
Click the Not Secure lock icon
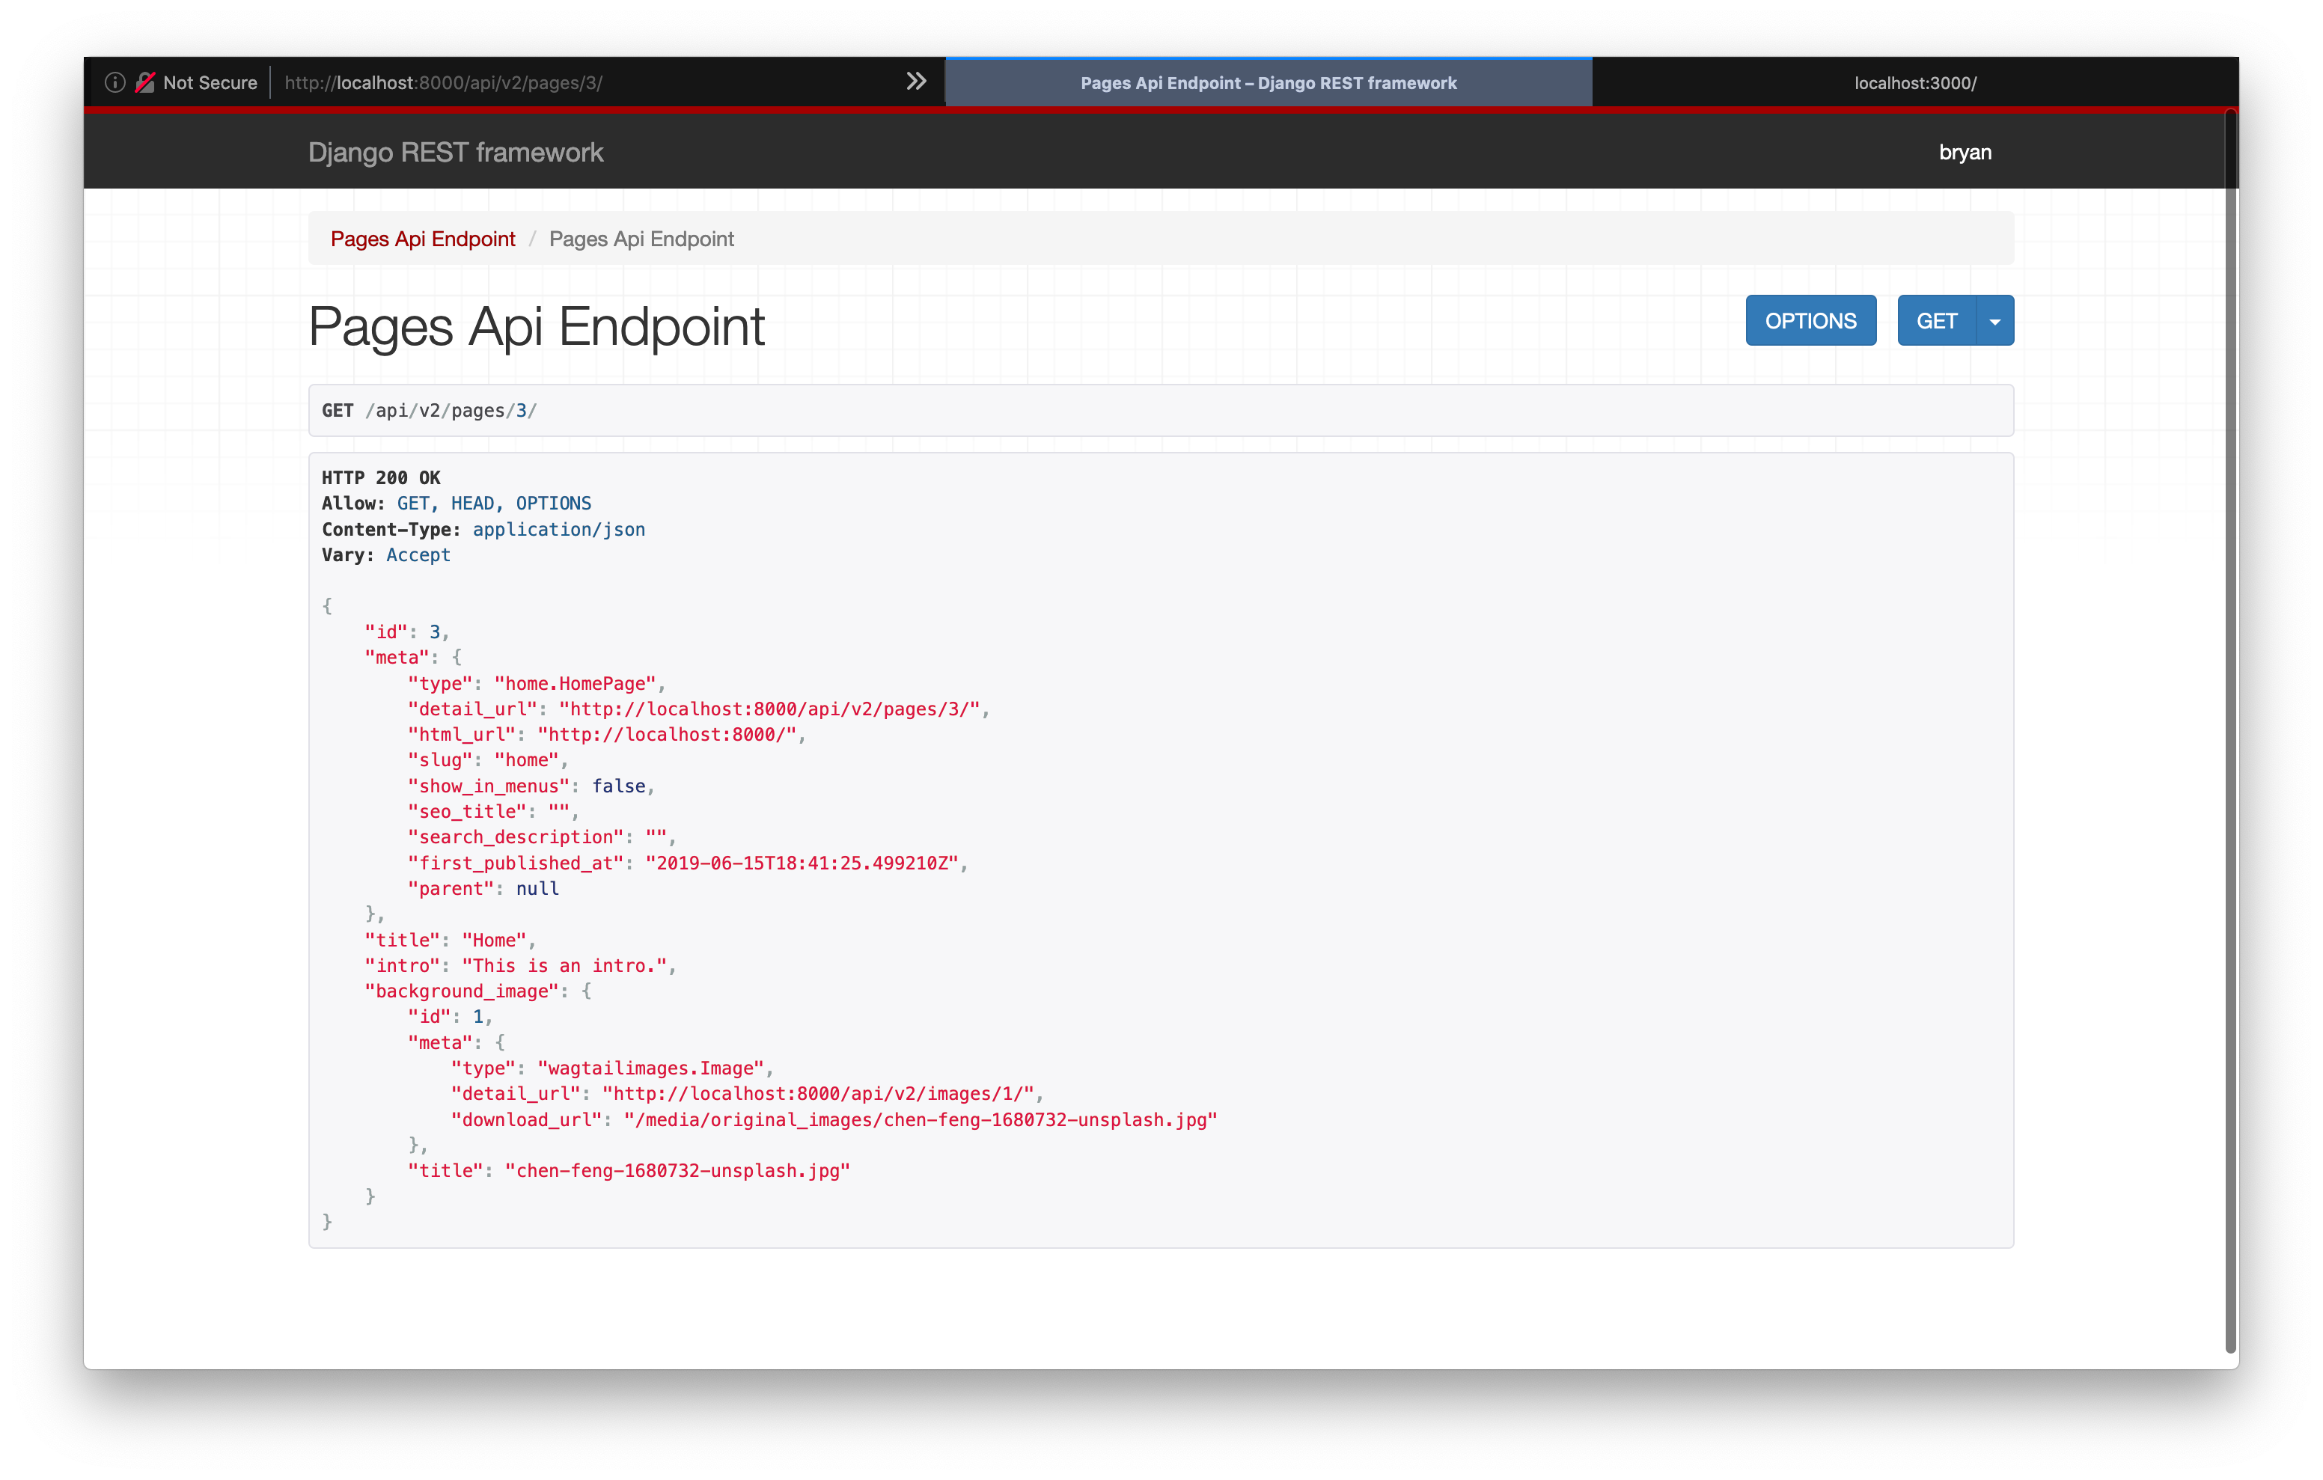pos(146,83)
